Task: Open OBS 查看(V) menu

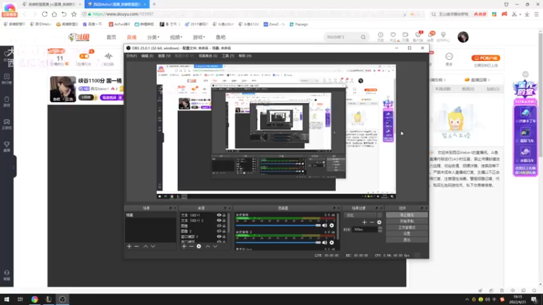Action: 164,56
